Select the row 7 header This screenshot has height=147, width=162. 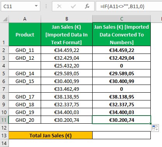[x=4, y=89]
